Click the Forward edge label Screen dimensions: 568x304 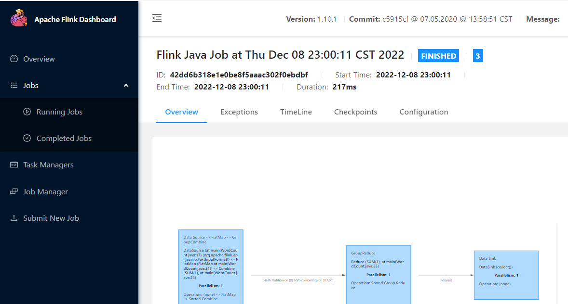tap(446, 280)
